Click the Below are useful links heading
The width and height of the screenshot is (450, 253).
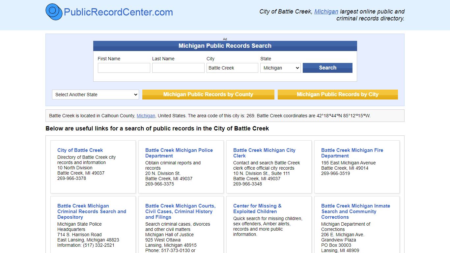pos(157,128)
